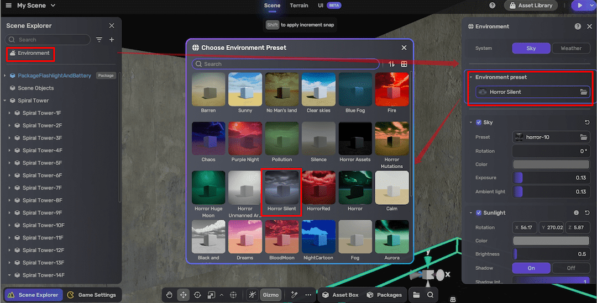Click the sort icon in the preset chooser
The image size is (597, 303).
click(x=391, y=64)
